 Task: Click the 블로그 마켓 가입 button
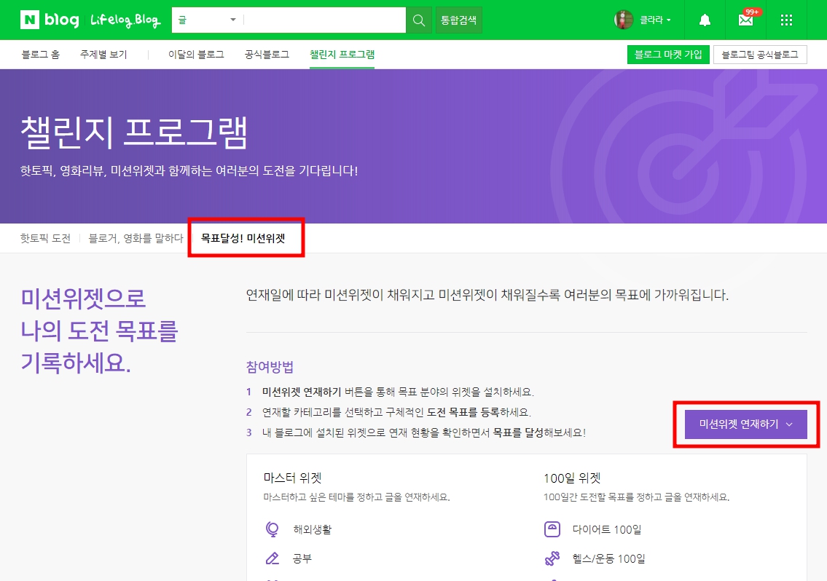pos(668,54)
